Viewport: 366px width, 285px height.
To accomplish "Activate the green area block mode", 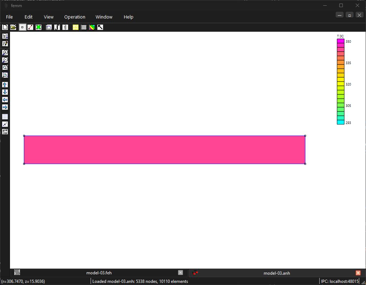I will coord(39,27).
